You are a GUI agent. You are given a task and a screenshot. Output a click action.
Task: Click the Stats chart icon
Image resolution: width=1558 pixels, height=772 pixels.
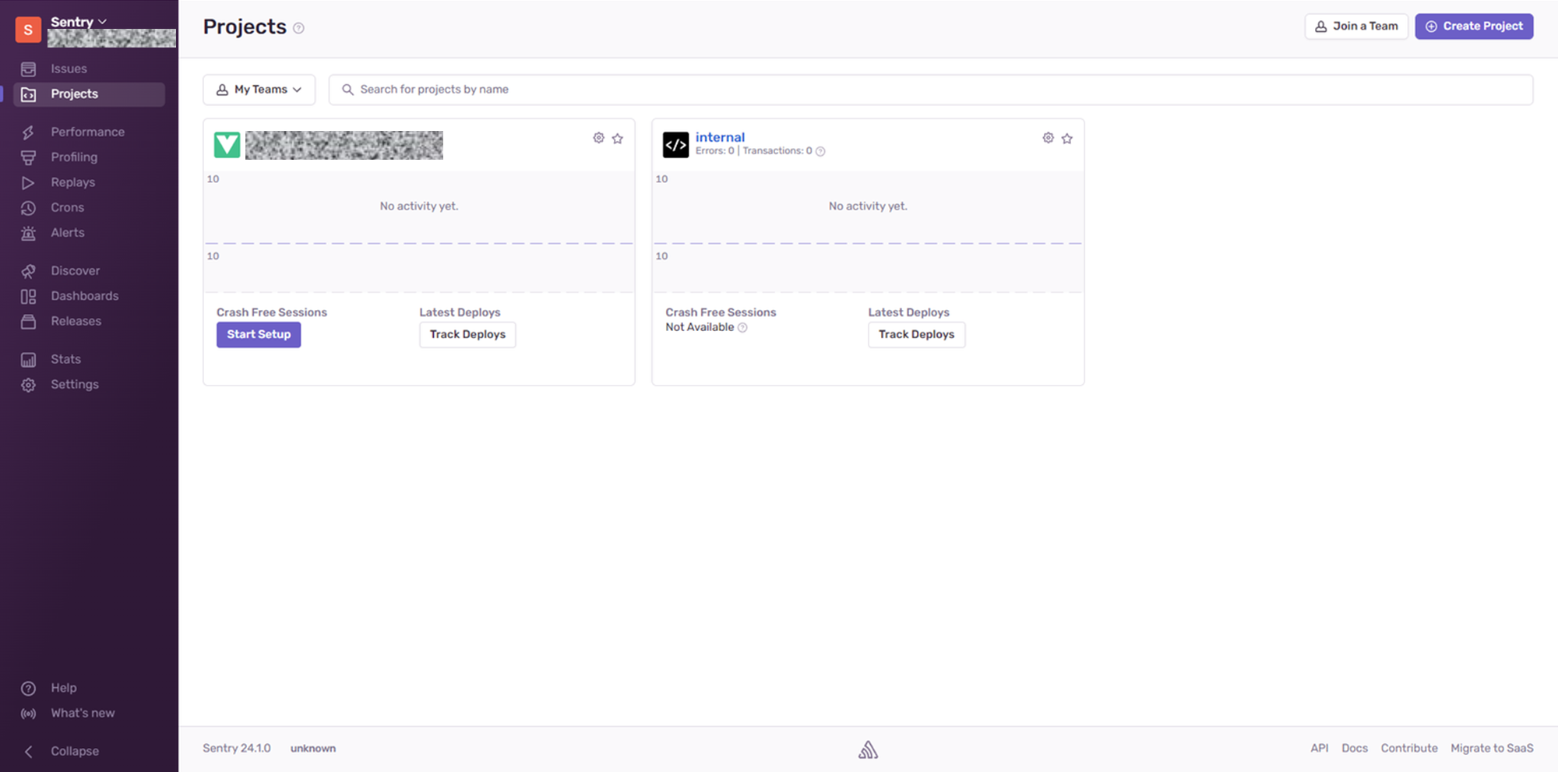click(x=28, y=360)
